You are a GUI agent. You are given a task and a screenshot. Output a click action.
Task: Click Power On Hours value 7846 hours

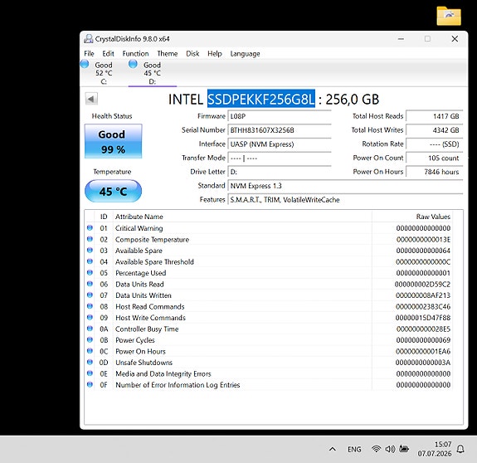[435, 172]
